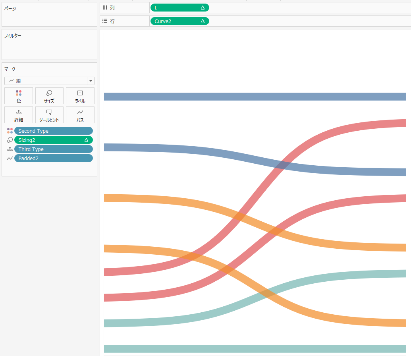The width and height of the screenshot is (411, 356).
Task: Select the Second Type pill in Marks
Action: coord(54,131)
